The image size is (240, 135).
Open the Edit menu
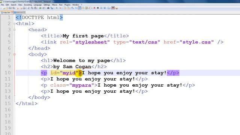tap(7, 5)
